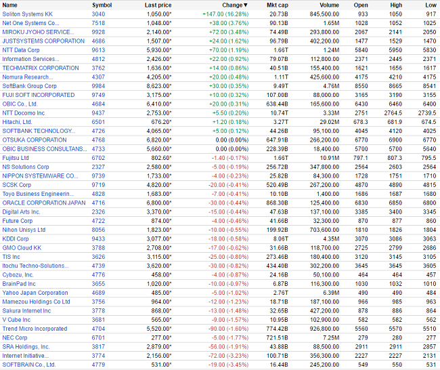Open Nomura Research... link
The height and width of the screenshot is (370, 440).
tap(28, 77)
